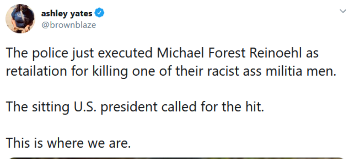Open the ashley yates display name link
Viewport: 353px width, 159px height.
(x=67, y=14)
